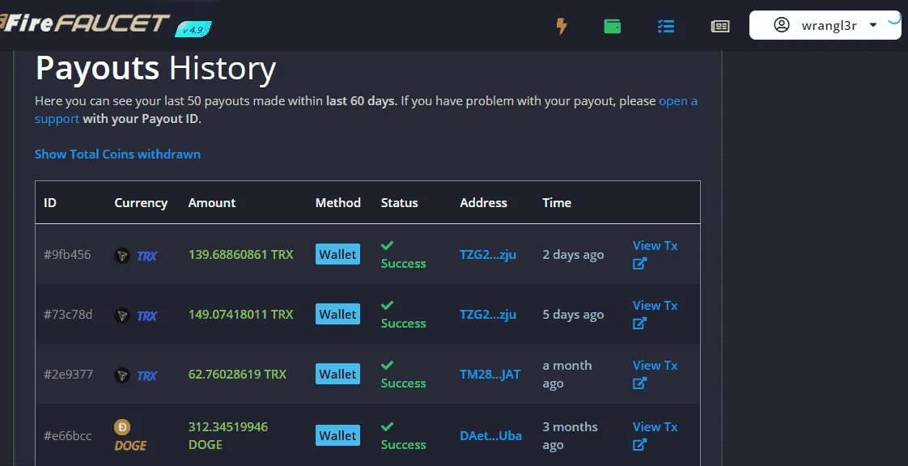The image size is (908, 466).
Task: Click the TRX coin icon in row #73c78d
Action: (x=121, y=316)
